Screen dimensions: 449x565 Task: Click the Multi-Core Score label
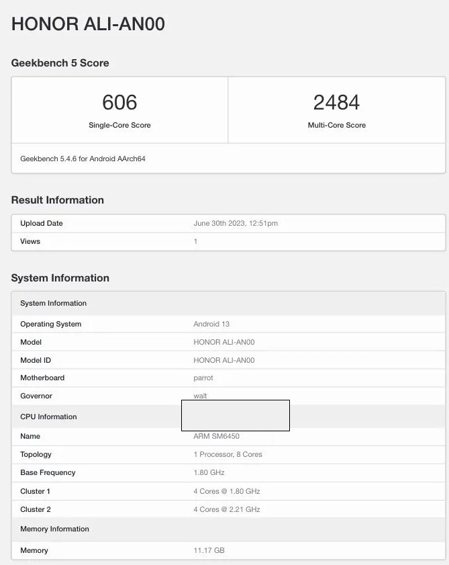tap(337, 125)
